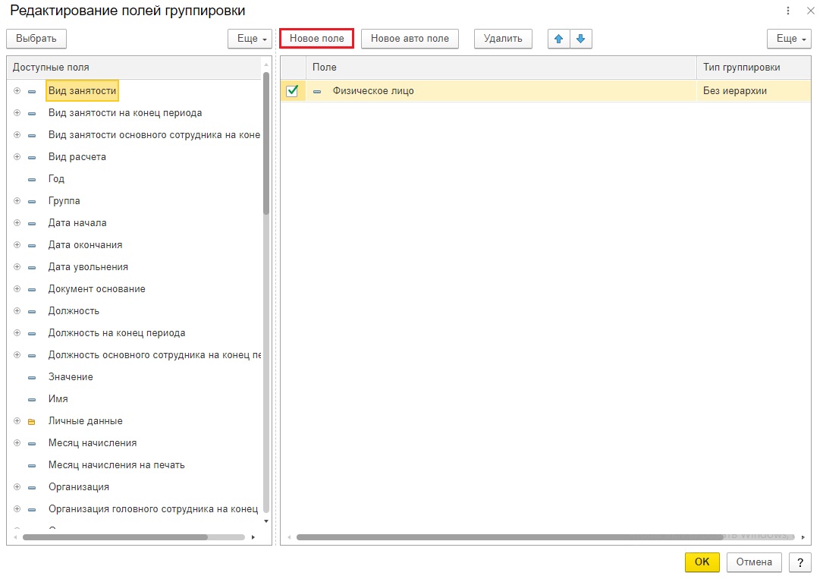This screenshot has width=823, height=579.
Task: Select the Вид занятости field
Action: pyautogui.click(x=83, y=91)
